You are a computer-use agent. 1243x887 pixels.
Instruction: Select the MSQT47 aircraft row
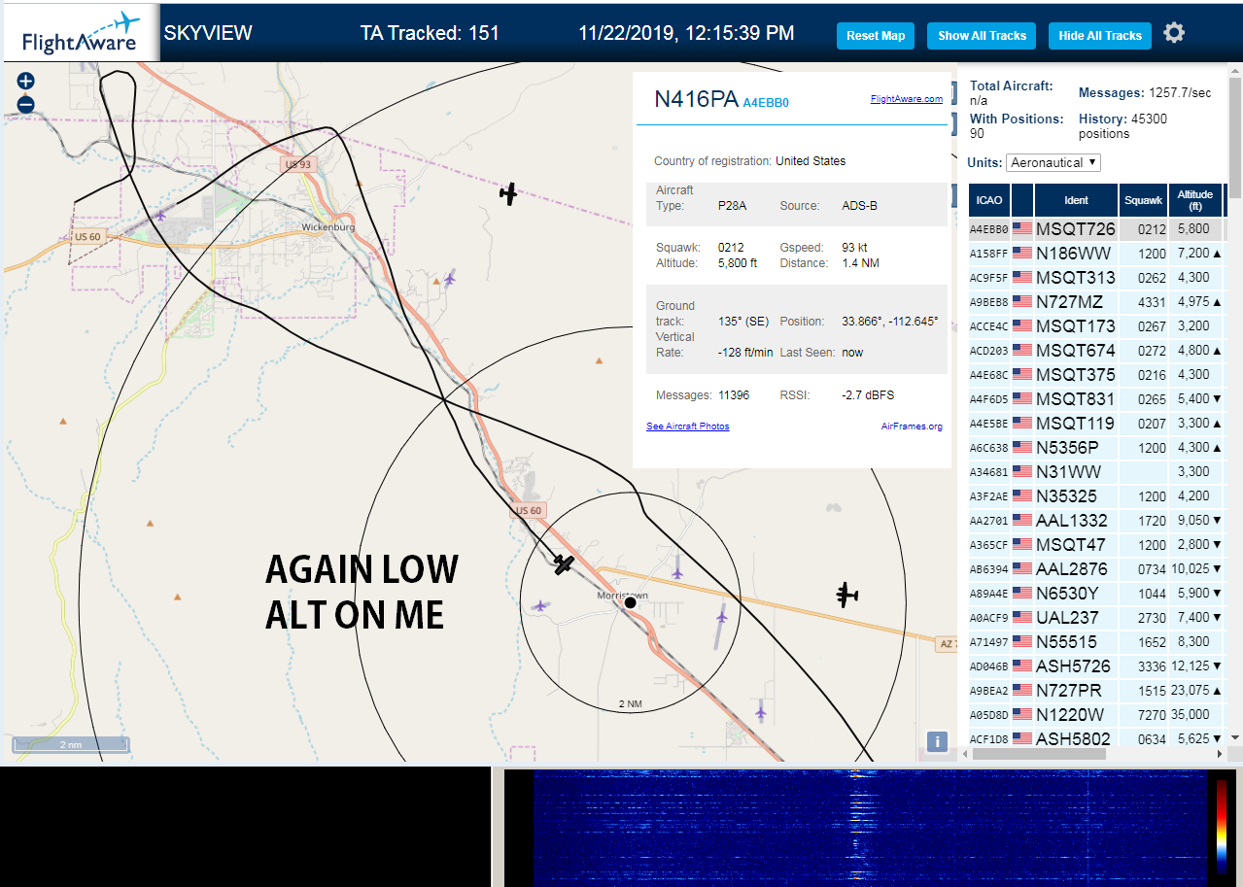[1095, 545]
